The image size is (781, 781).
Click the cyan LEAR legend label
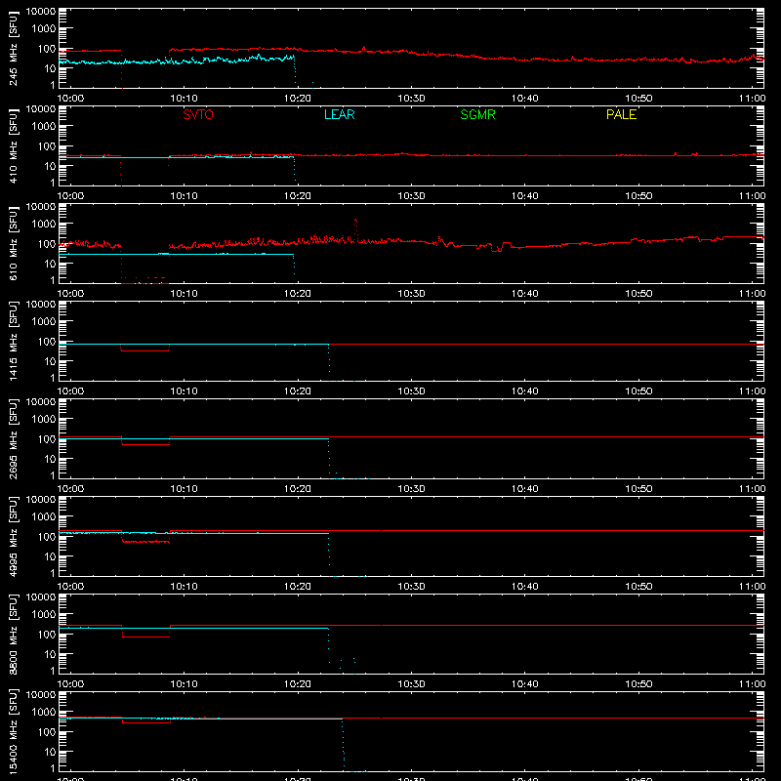[x=339, y=114]
